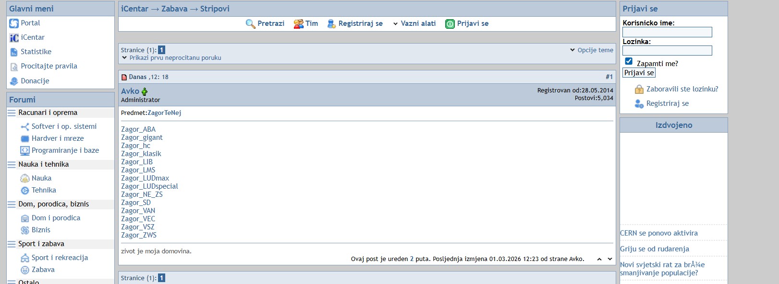The image size is (779, 284).
Task: Open the Opcije teme dropdown
Action: [x=591, y=50]
